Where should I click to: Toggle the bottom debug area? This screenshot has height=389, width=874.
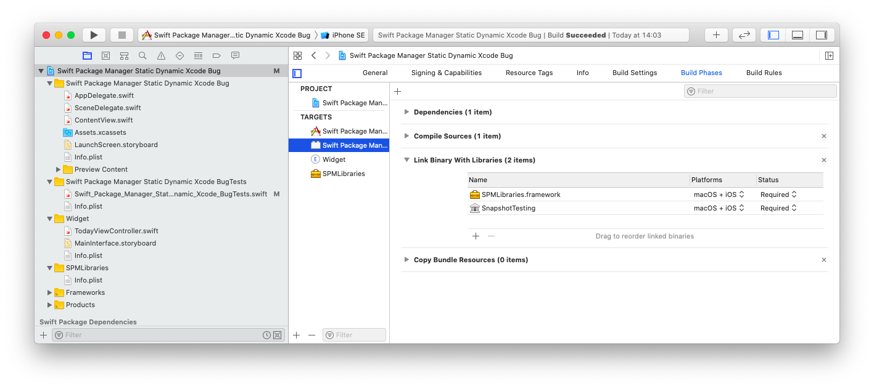click(x=797, y=35)
